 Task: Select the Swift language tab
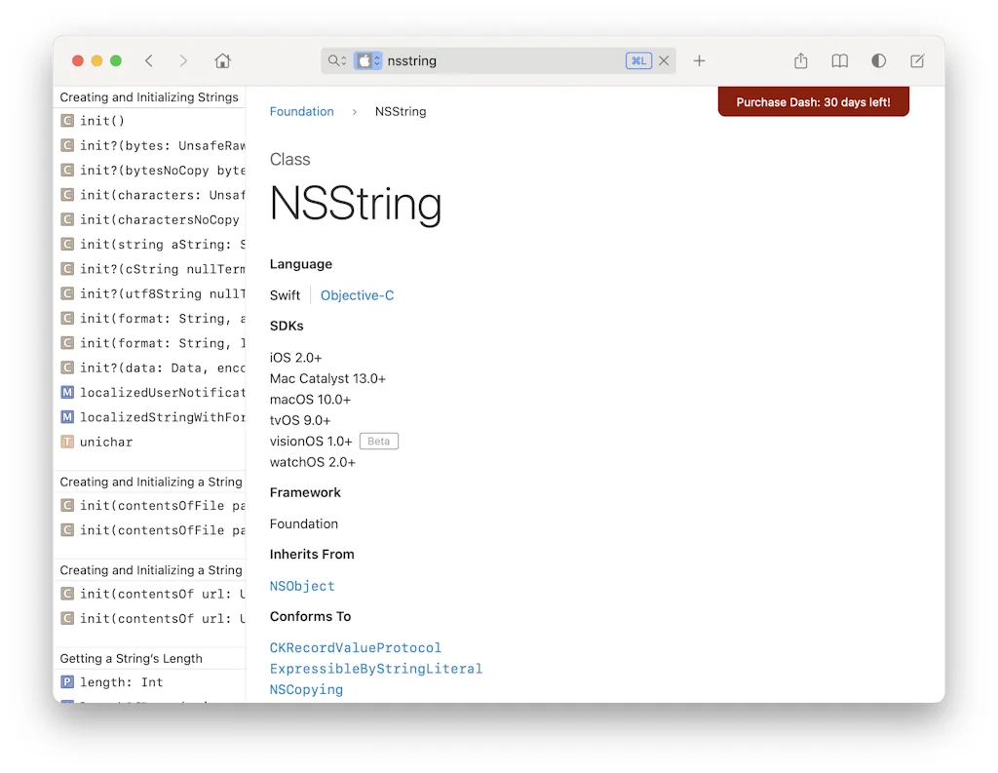[285, 295]
